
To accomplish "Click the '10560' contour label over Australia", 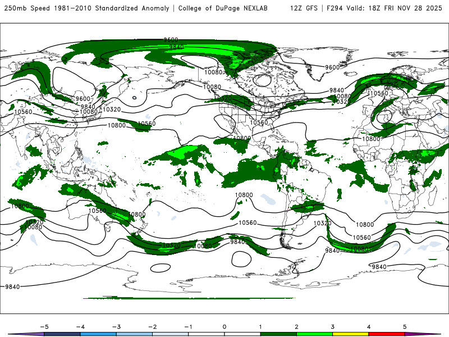I will [97, 211].
